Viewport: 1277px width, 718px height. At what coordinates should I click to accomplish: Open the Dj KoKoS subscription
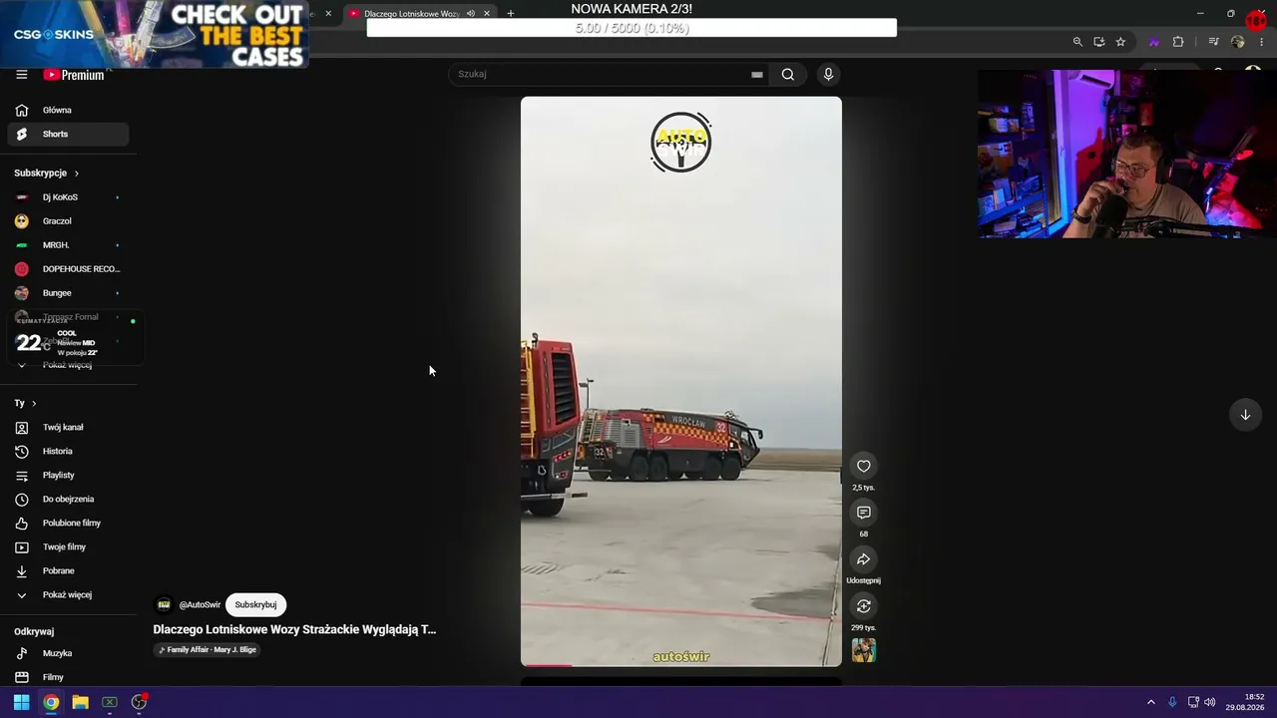(x=68, y=197)
